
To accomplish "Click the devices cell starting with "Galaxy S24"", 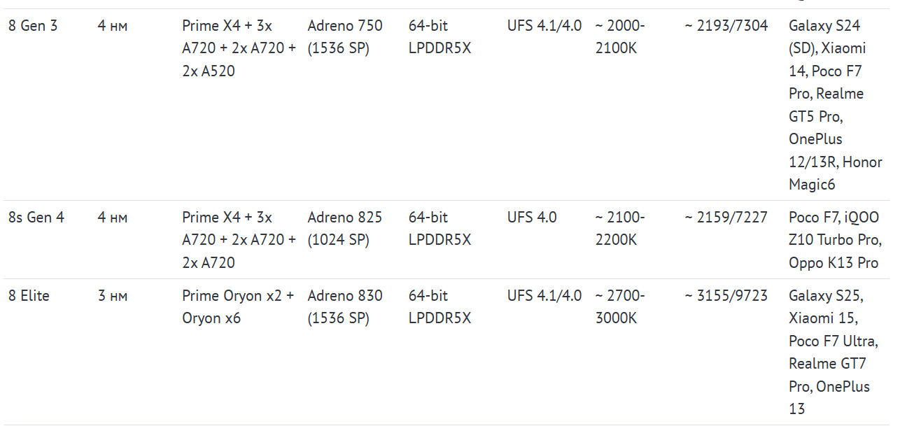I will pos(835,105).
